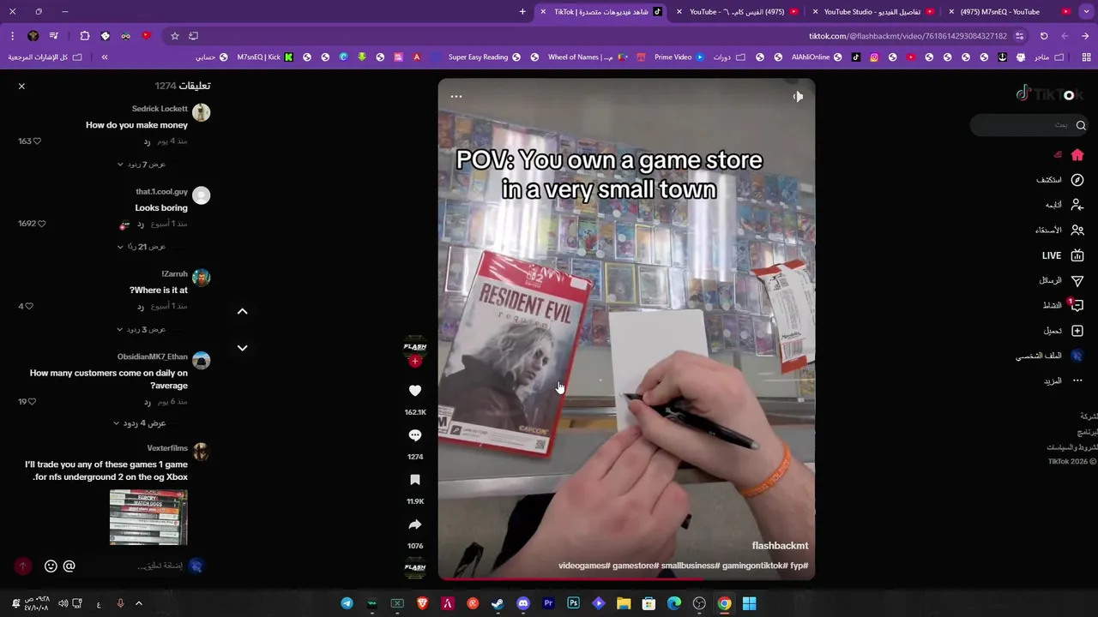The image size is (1098, 617).
Task: Open the Super Easy Reading bookmark
Action: point(484,57)
